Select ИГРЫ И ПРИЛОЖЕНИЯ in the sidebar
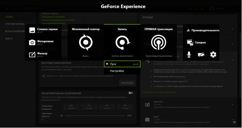The height and width of the screenshot is (128, 242). click(16, 31)
